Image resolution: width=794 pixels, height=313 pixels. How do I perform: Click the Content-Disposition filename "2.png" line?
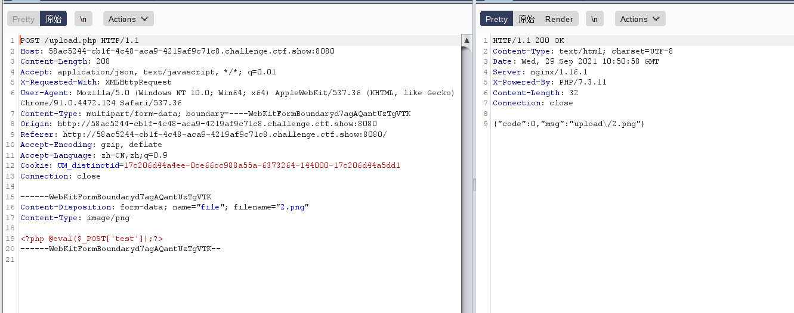tap(165, 207)
